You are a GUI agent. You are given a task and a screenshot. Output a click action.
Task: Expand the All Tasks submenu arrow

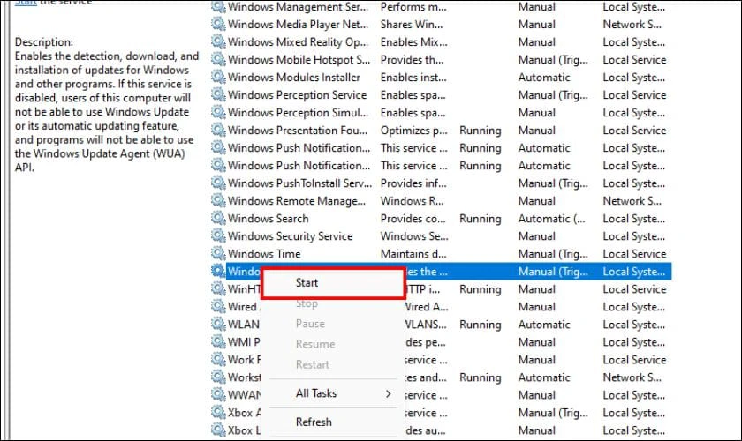click(388, 393)
